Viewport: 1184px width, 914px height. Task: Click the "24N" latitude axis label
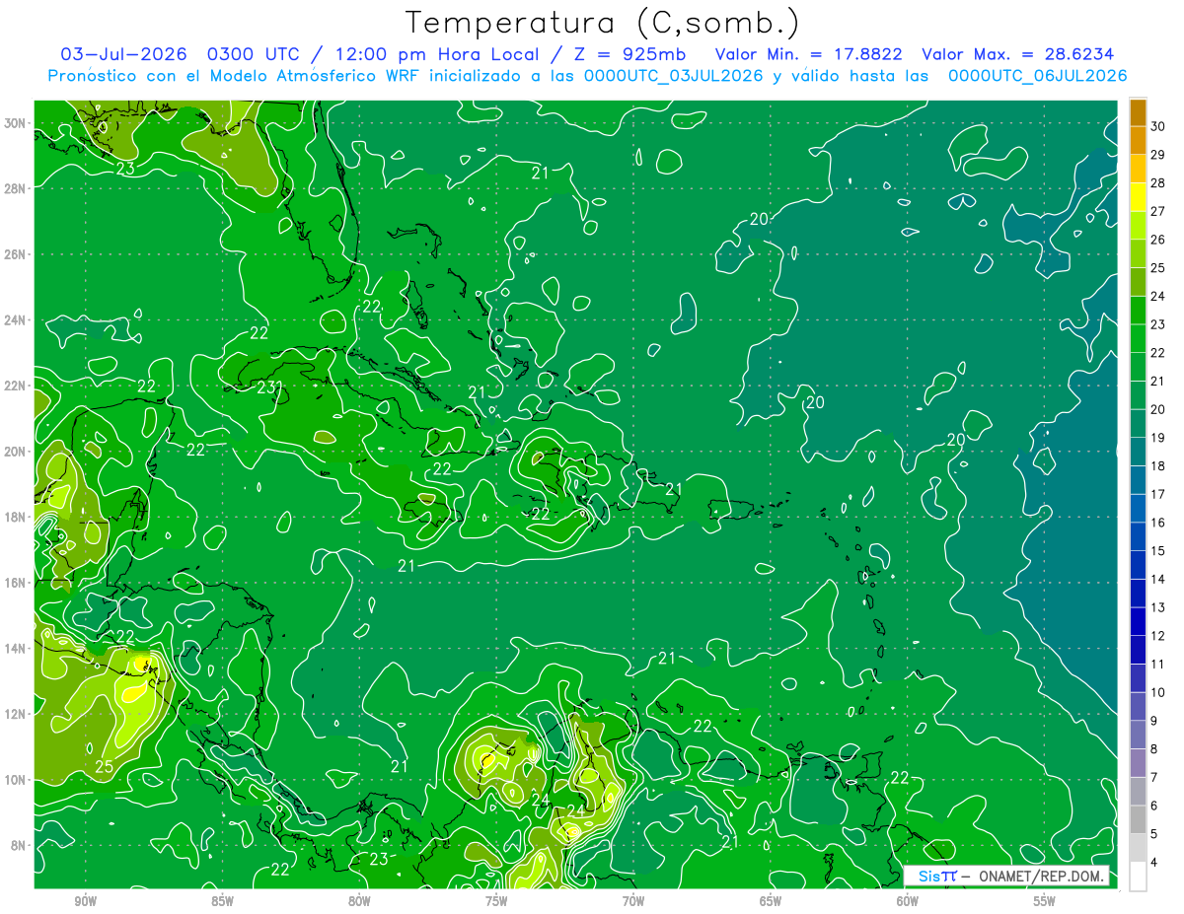16,320
